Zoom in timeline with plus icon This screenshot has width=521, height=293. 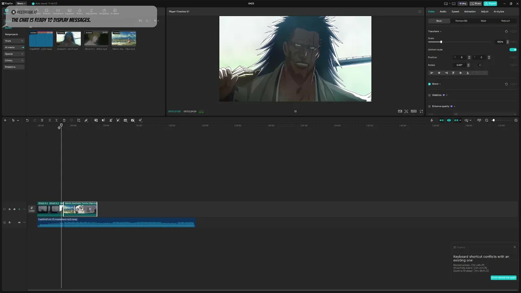516,120
